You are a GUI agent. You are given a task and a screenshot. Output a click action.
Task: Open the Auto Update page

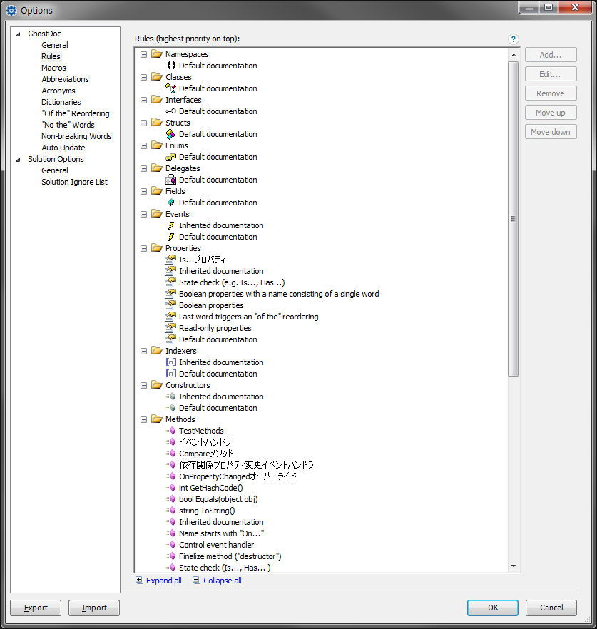(x=63, y=148)
